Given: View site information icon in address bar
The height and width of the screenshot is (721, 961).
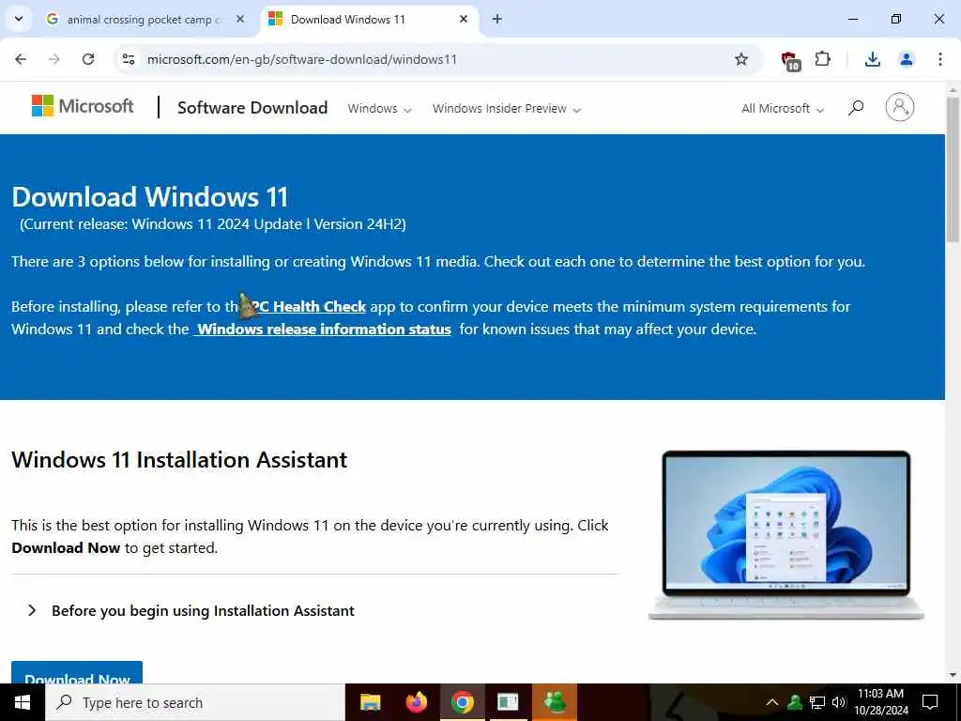Looking at the screenshot, I should [129, 59].
